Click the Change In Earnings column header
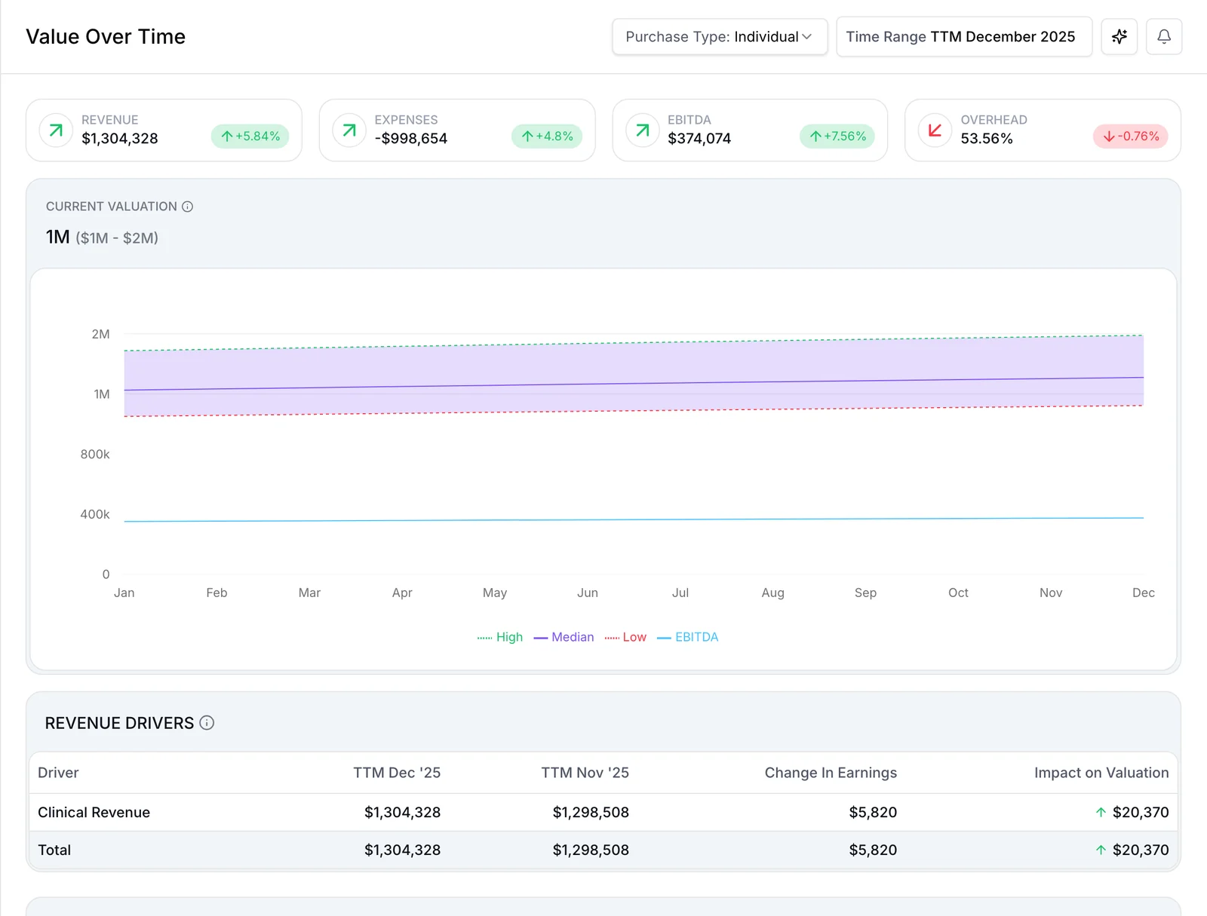This screenshot has height=916, width=1207. click(831, 773)
